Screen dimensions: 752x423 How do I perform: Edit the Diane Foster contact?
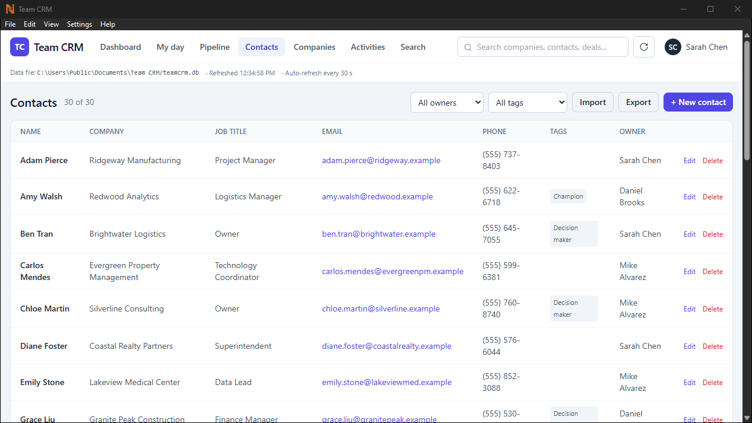pyautogui.click(x=689, y=346)
